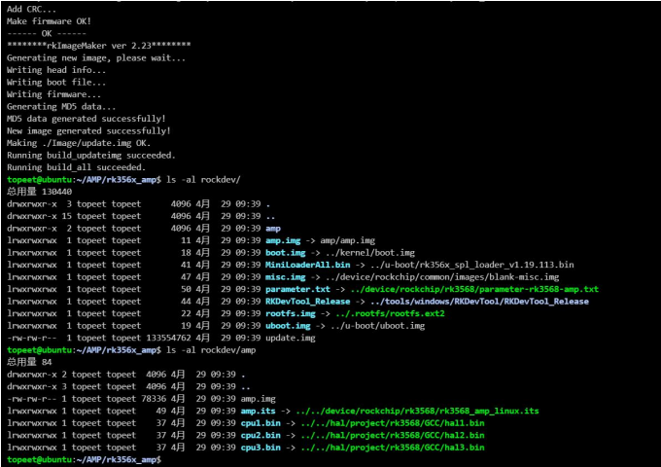Click the 'RKDevTool_Release' symlink name
The image size is (661, 467).
[308, 302]
